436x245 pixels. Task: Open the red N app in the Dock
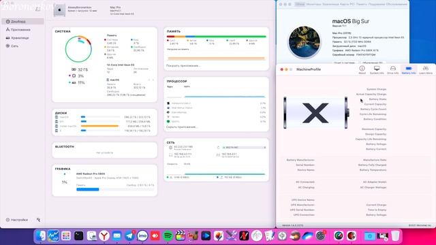(x=244, y=236)
